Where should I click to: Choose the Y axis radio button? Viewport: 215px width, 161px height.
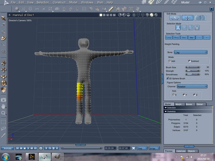pos(184,95)
